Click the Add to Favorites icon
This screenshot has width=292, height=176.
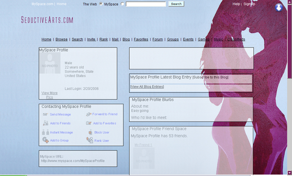(x=89, y=123)
